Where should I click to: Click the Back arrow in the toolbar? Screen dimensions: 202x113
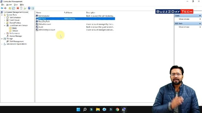click(2, 8)
